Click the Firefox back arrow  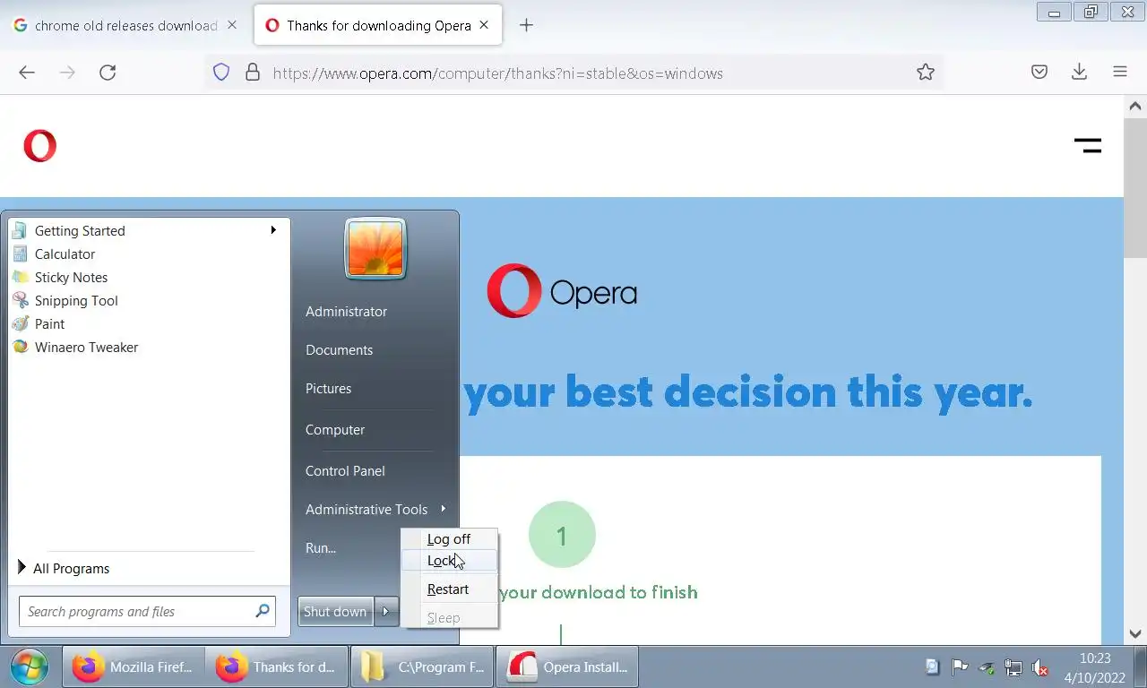point(27,73)
